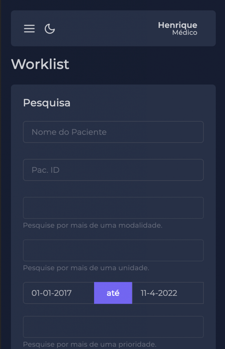The height and width of the screenshot is (349, 225).
Task: Focus the Nome do Paciente input field
Action: click(113, 132)
